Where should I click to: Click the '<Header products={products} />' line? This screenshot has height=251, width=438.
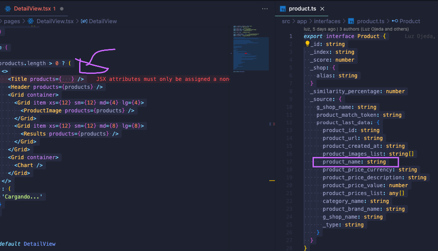click(x=56, y=87)
